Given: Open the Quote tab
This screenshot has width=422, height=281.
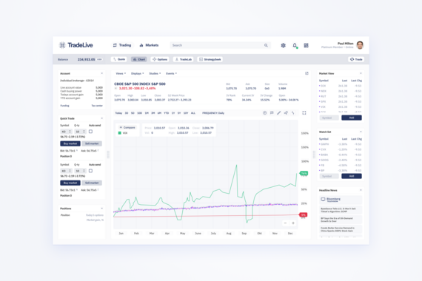Looking at the screenshot, I should pos(119,59).
